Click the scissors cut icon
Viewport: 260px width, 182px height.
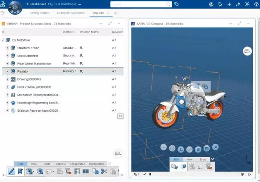point(104,171)
